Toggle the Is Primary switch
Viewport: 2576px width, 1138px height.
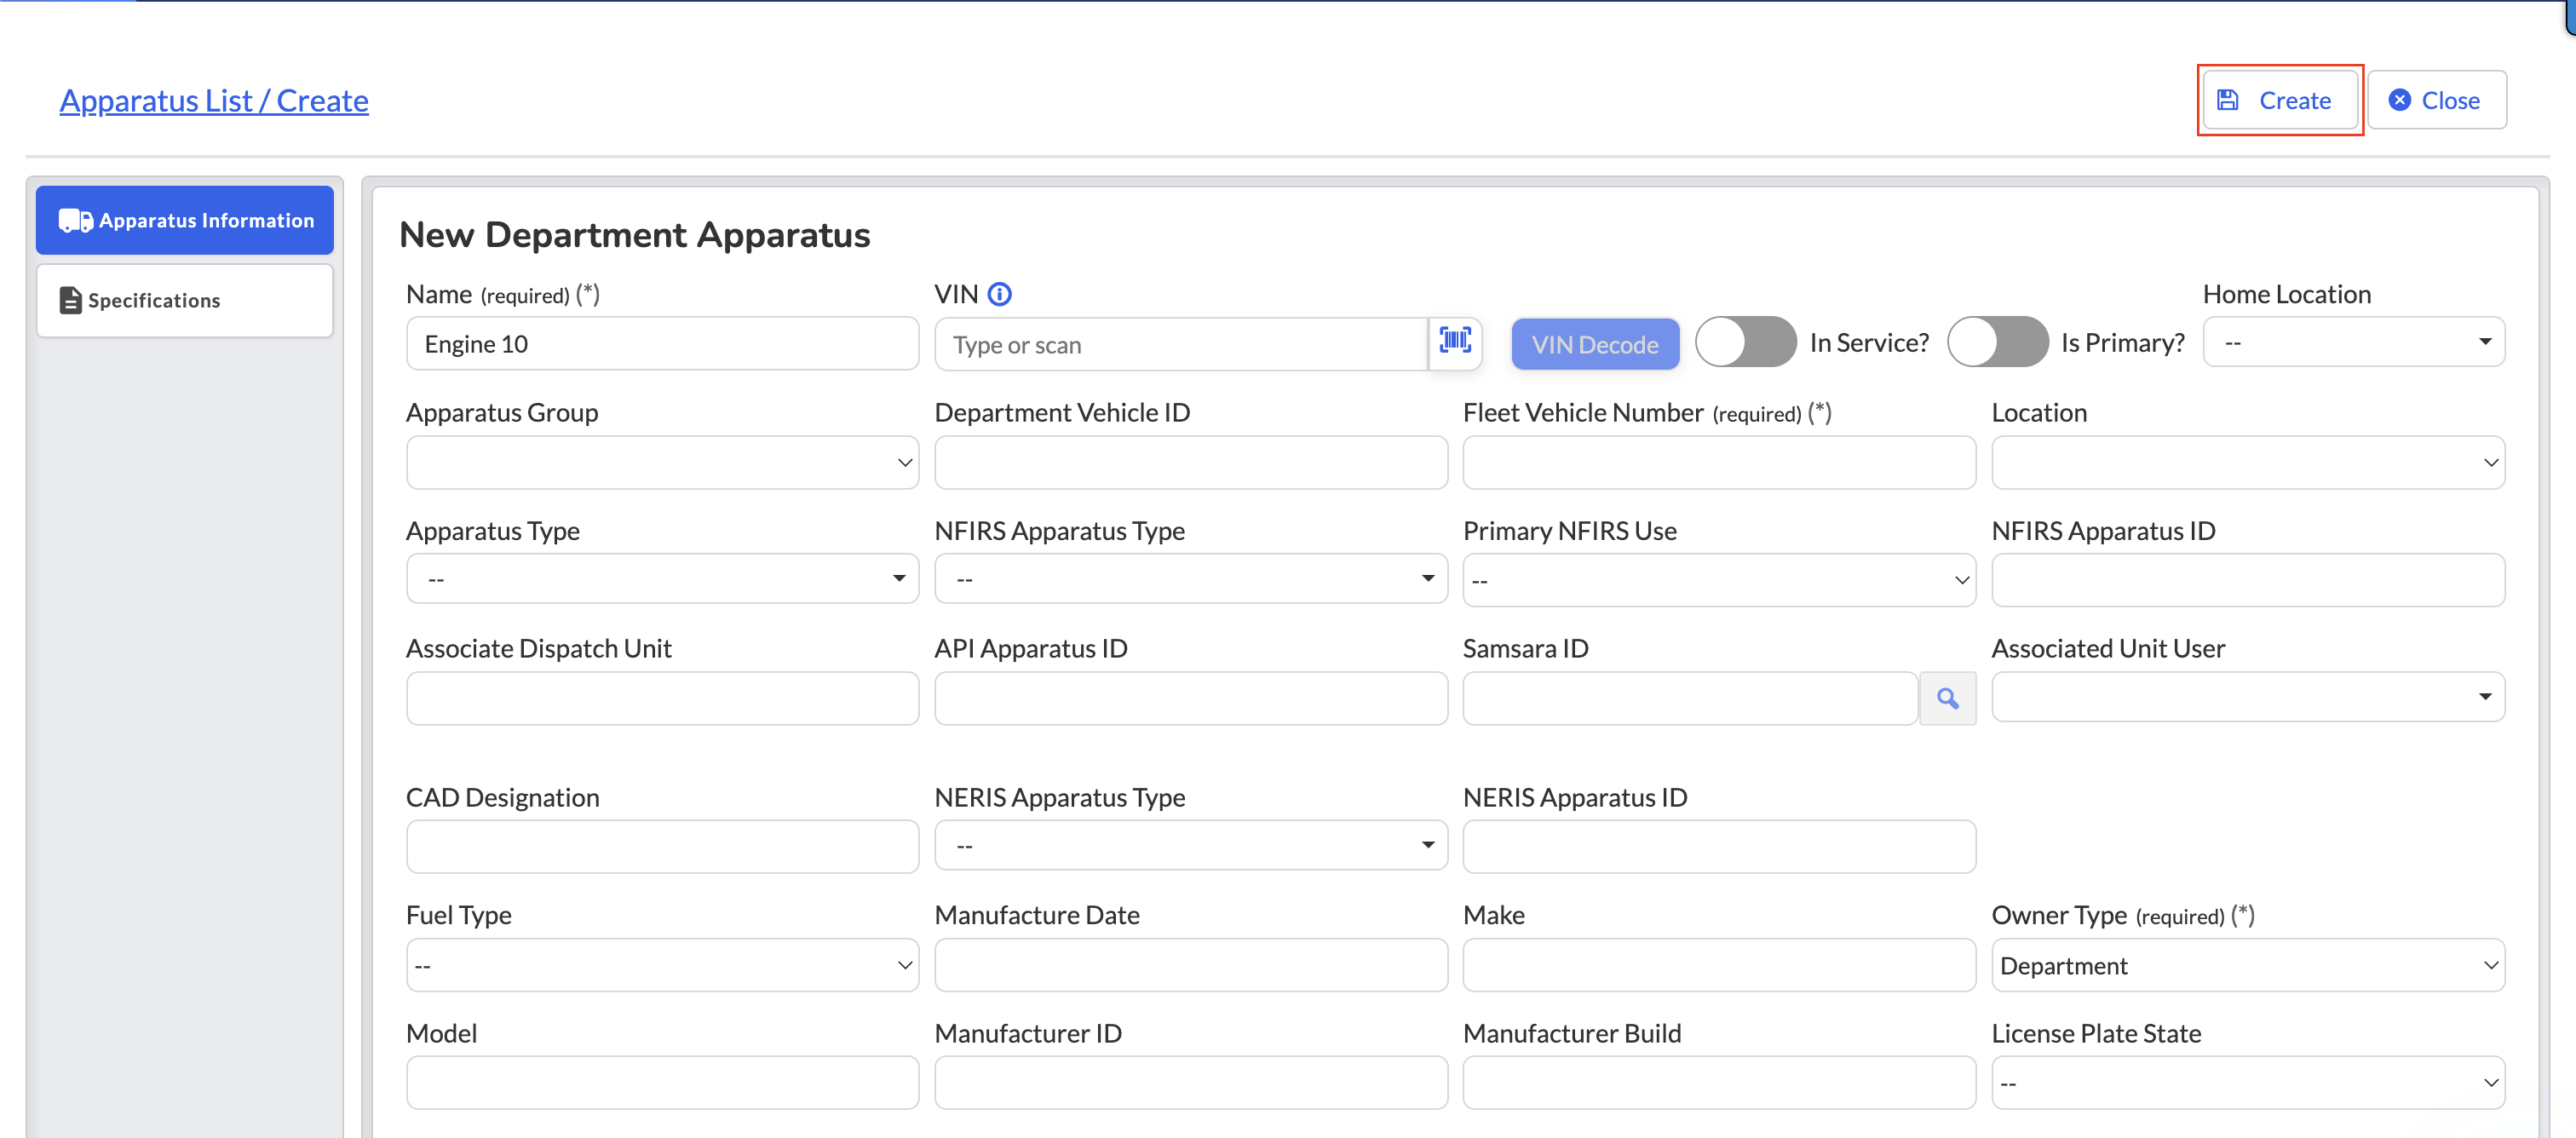click(x=1997, y=342)
